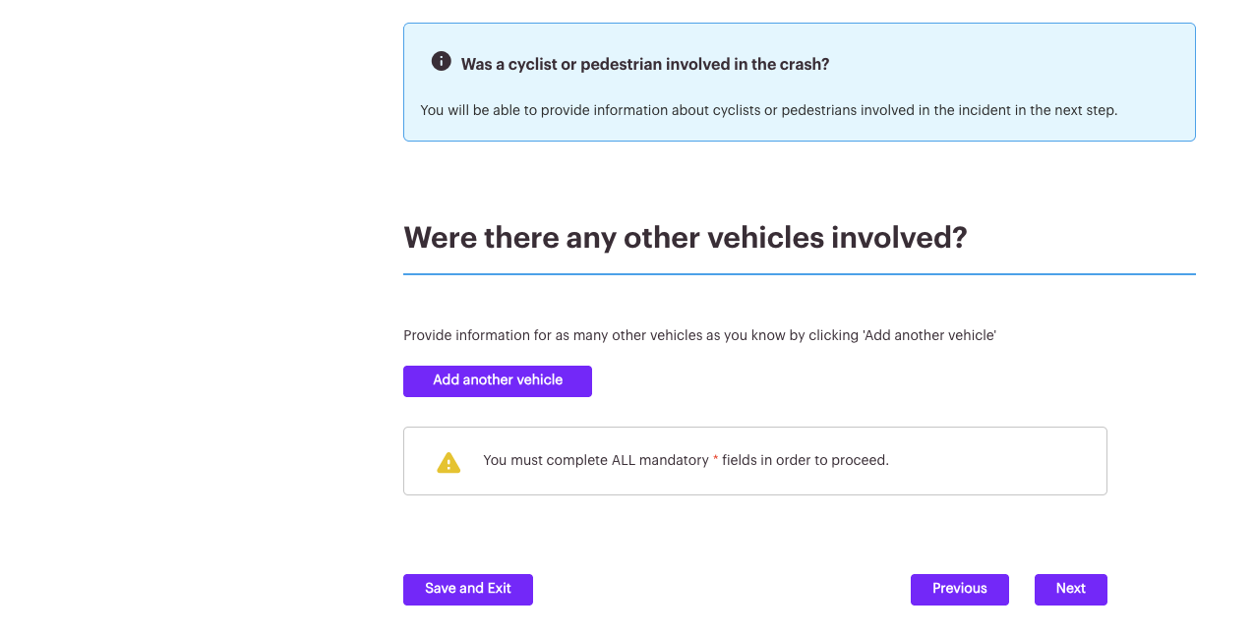This screenshot has height=635, width=1254.
Task: Select the blue cyclist information banner
Action: click(799, 82)
